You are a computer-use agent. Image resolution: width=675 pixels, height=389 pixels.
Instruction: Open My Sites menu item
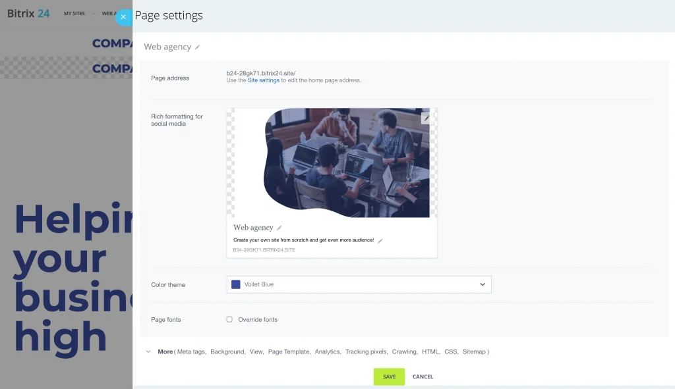click(74, 13)
